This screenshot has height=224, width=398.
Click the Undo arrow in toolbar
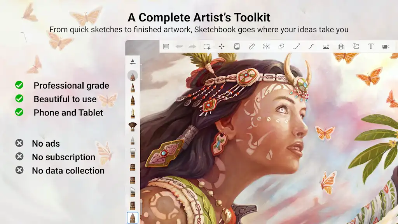pyautogui.click(x=179, y=47)
